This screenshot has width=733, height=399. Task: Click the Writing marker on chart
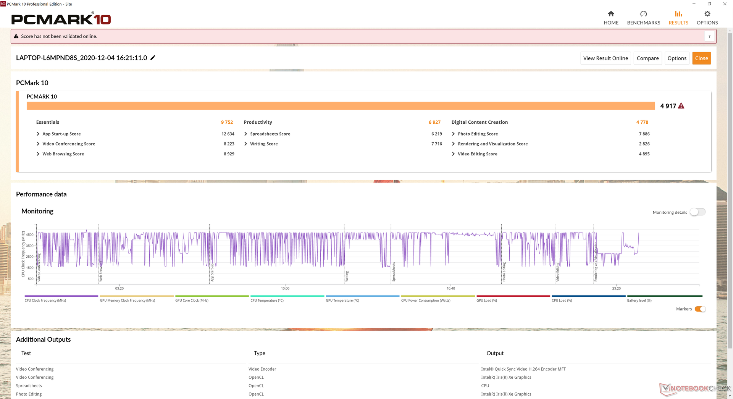click(347, 276)
